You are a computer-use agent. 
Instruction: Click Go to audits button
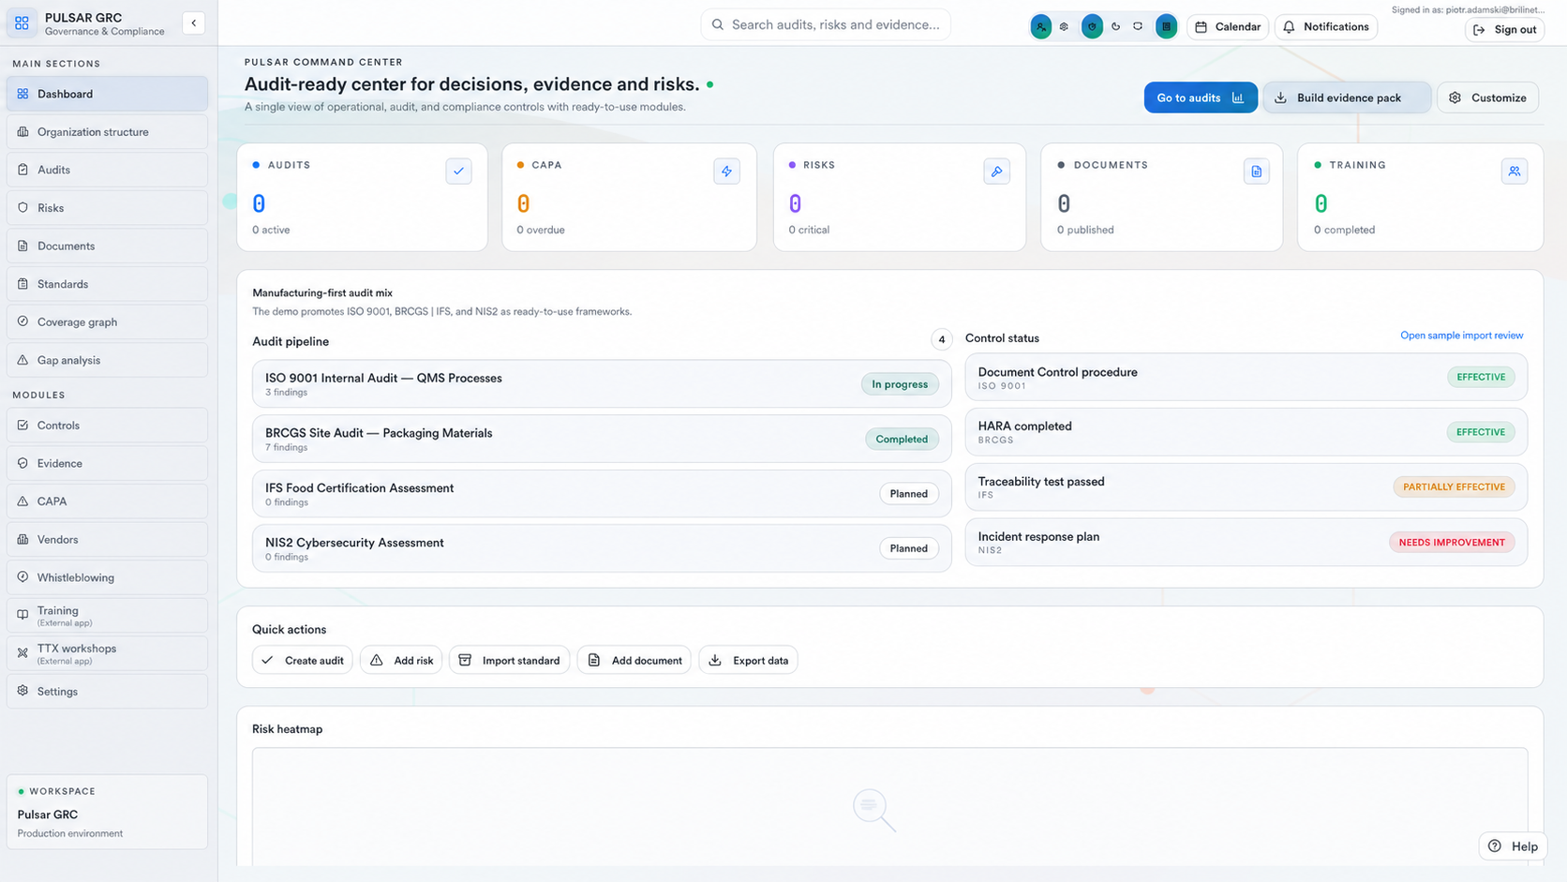pos(1201,97)
